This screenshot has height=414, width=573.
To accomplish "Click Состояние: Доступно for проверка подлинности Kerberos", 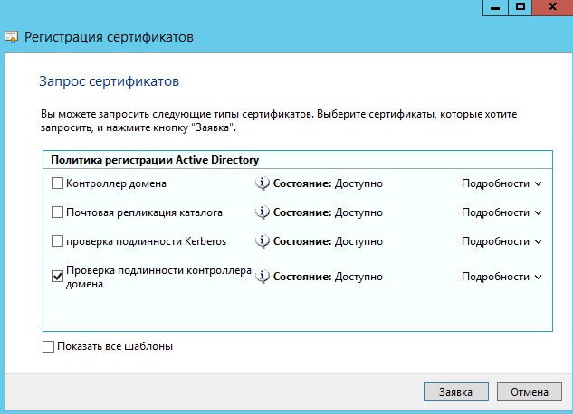I will coord(328,241).
